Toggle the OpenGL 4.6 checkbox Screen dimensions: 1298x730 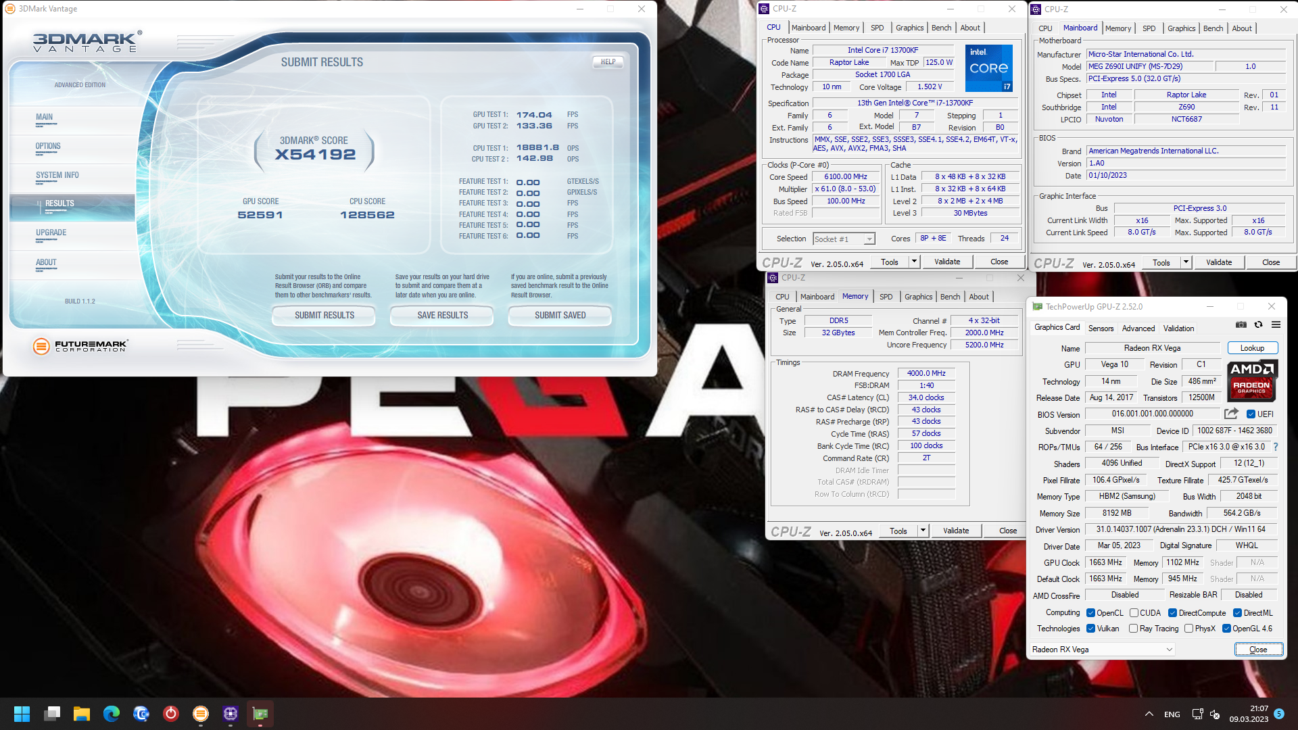click(x=1226, y=629)
